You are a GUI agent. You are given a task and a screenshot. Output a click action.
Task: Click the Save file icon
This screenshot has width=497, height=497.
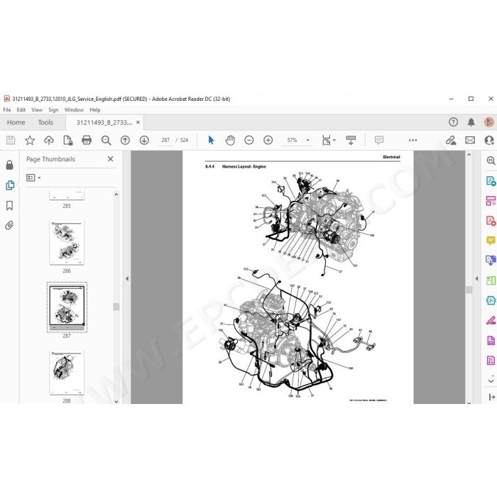coord(11,140)
